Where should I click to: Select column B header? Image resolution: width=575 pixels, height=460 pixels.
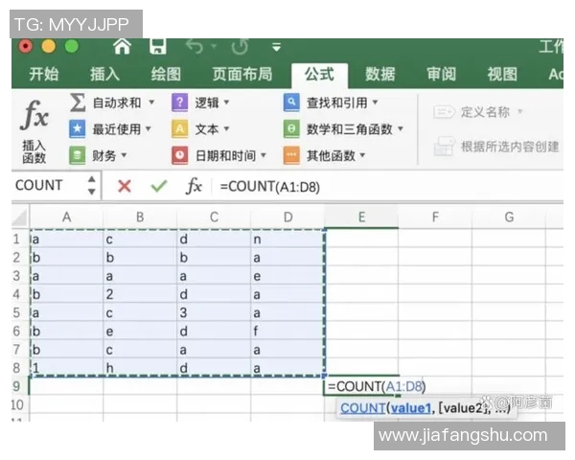[140, 218]
